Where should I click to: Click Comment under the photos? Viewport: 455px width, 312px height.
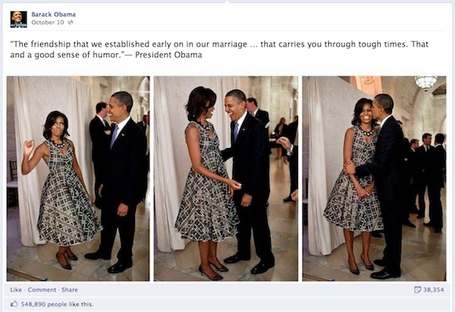[x=42, y=290]
